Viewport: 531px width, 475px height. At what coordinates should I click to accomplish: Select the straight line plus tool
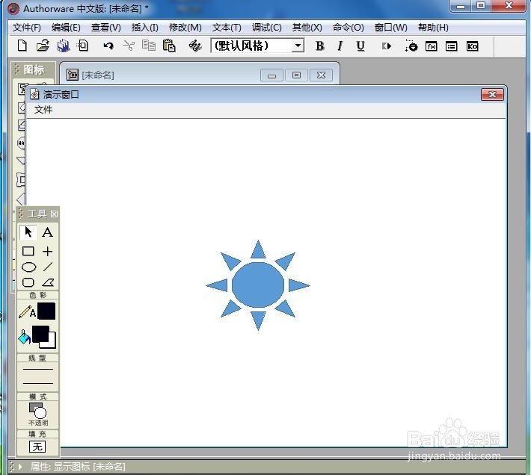pos(47,251)
